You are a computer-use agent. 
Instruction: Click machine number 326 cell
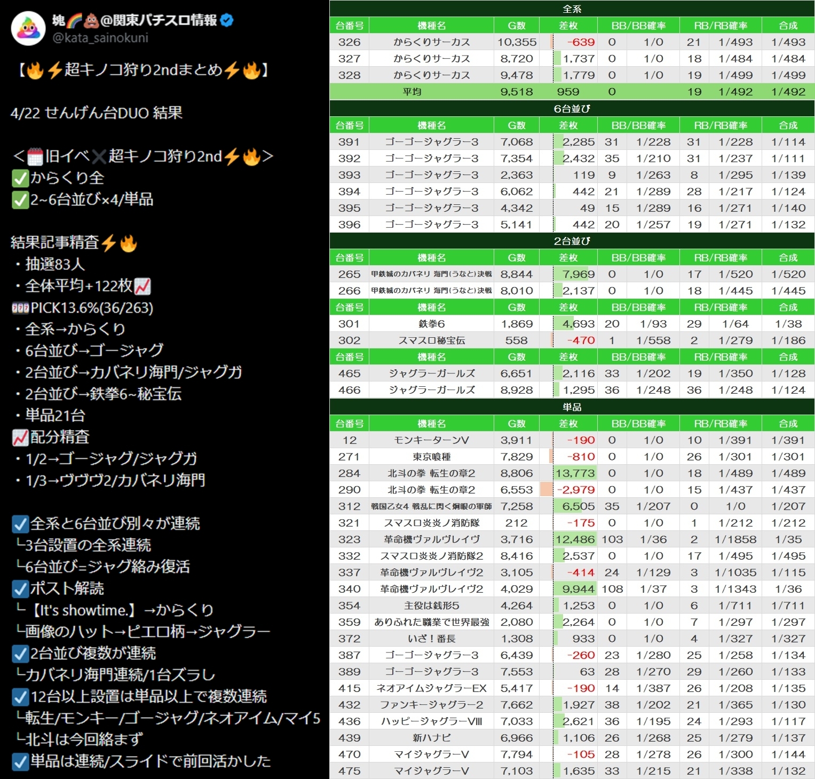[350, 42]
